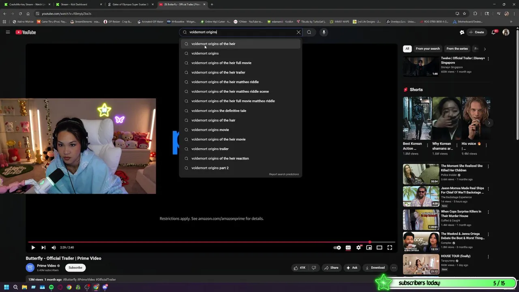Image resolution: width=519 pixels, height=292 pixels.
Task: Choose suggestion 'voldemort origins of the heir trailer'
Action: point(240,72)
